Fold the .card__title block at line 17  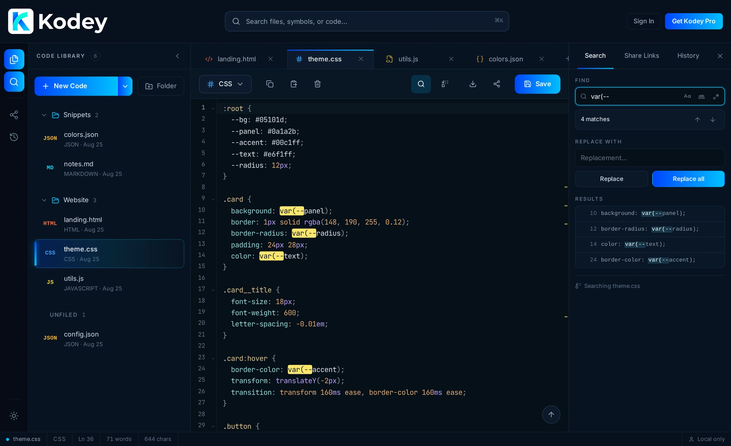[213, 290]
